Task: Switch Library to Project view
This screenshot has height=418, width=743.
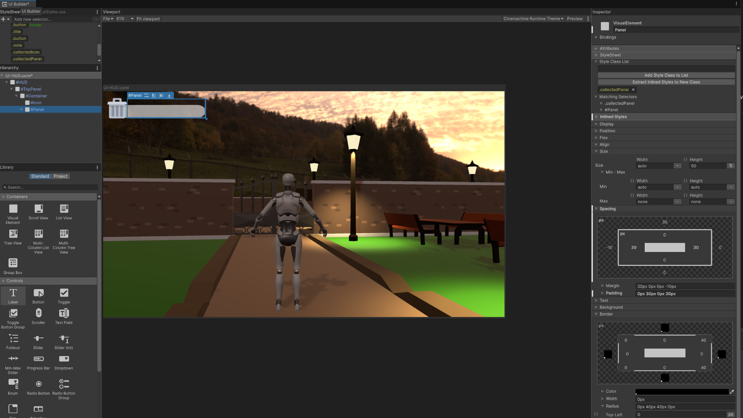Action: (x=60, y=176)
